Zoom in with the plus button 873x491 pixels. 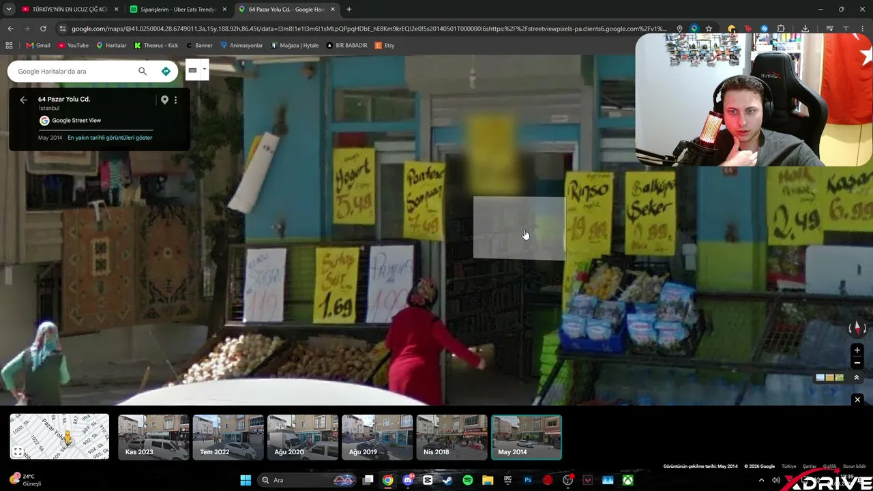(x=857, y=350)
